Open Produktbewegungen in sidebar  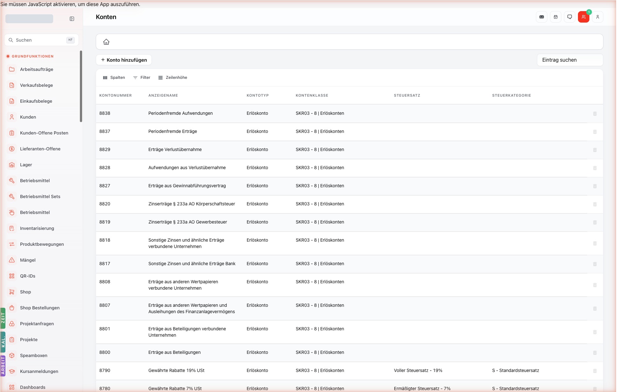(41, 244)
